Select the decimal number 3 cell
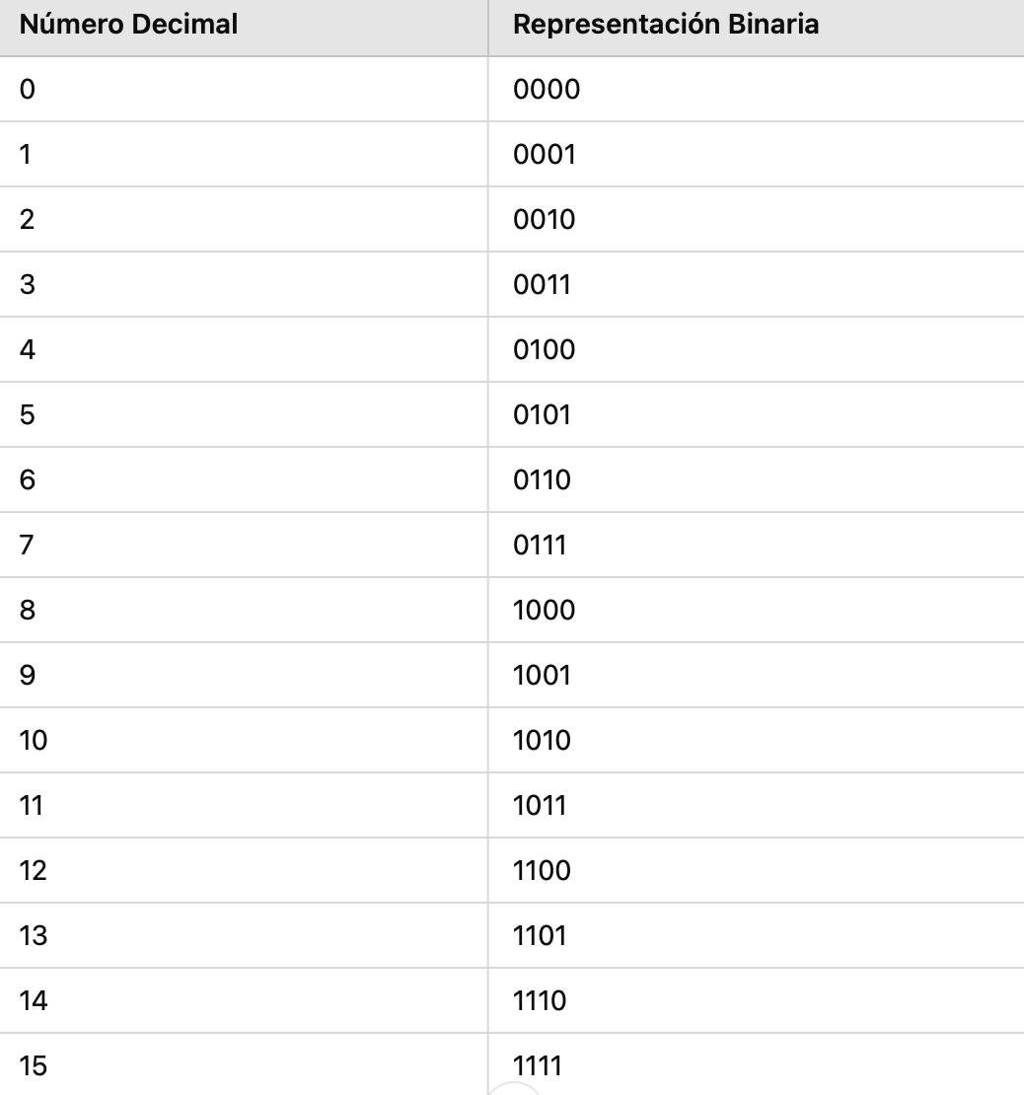The height and width of the screenshot is (1095, 1024). 28,285
